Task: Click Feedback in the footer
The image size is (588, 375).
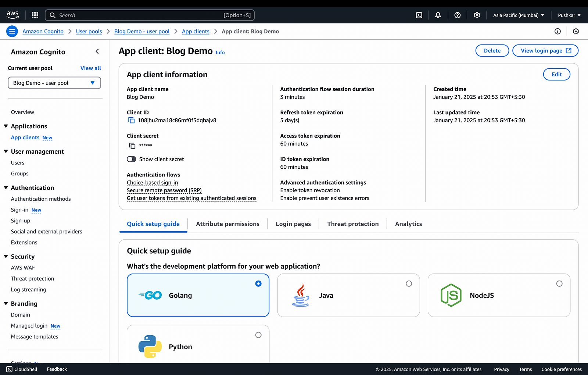Action: 57,369
